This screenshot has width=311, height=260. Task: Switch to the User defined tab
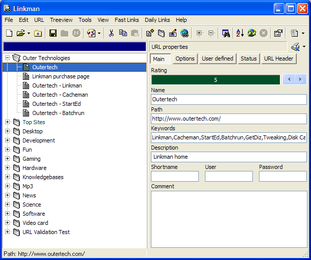(218, 59)
